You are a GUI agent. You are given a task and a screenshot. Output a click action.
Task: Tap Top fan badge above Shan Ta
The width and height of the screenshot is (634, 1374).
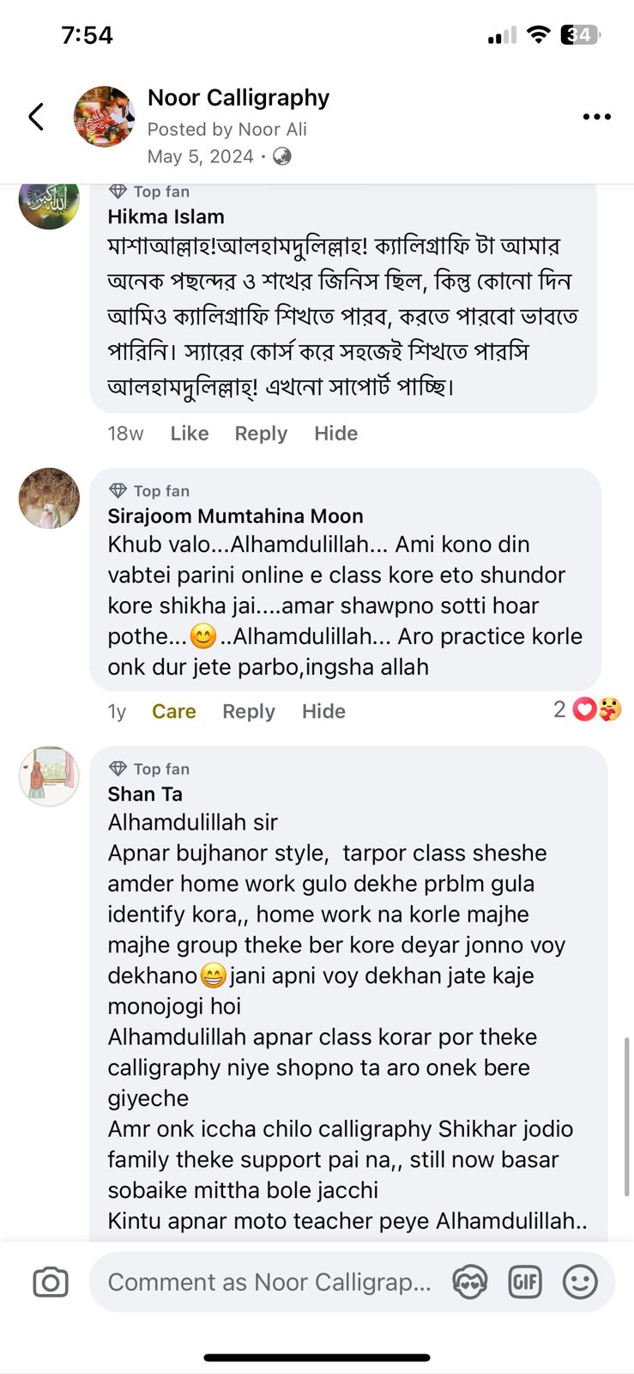point(150,769)
